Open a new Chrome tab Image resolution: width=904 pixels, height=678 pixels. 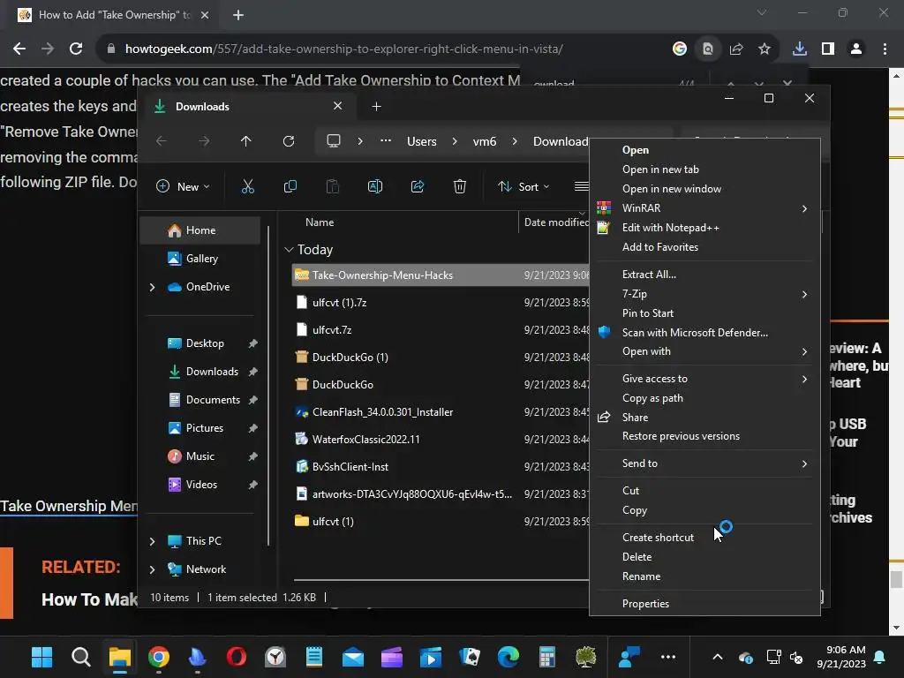(x=238, y=15)
